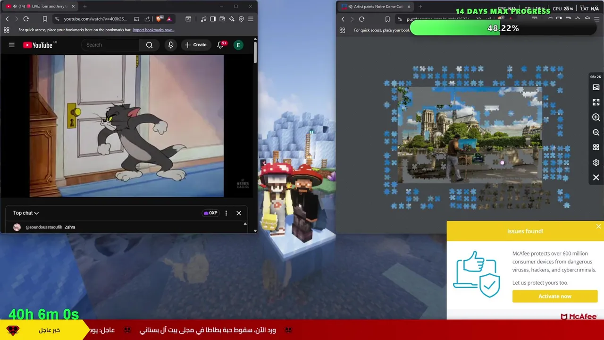Click the YouTube logo
604x340 pixels.
coord(38,45)
